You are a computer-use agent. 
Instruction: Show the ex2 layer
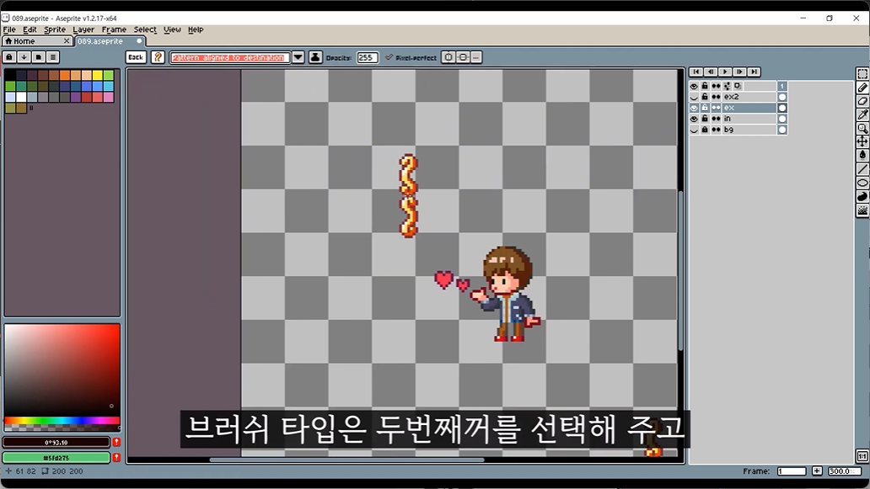[694, 97]
